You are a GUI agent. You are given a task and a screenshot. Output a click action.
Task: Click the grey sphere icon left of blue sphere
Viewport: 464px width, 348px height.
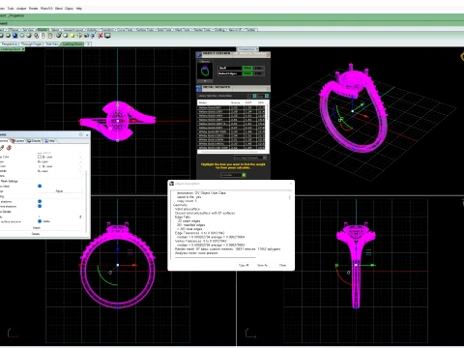[8, 36]
